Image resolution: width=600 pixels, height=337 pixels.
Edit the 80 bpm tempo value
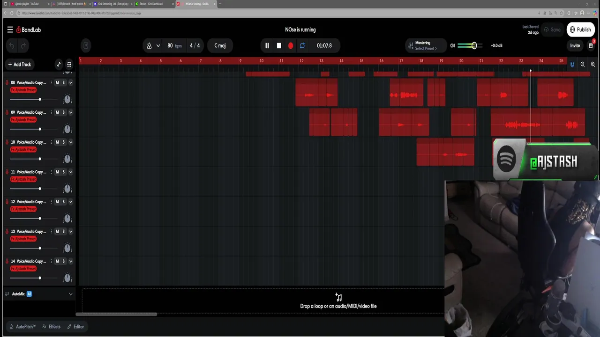[174, 45]
